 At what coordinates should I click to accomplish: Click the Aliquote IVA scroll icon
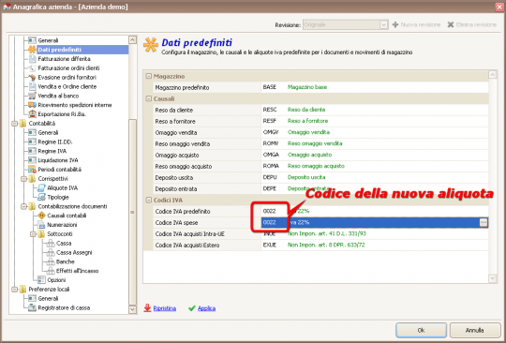(x=41, y=187)
